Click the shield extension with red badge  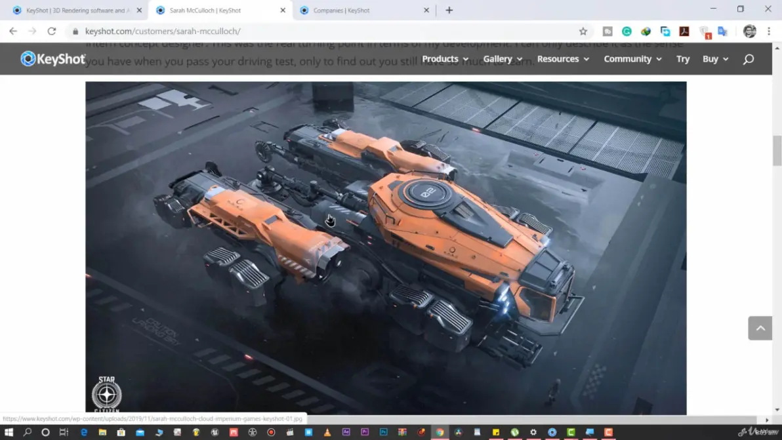[x=704, y=32]
